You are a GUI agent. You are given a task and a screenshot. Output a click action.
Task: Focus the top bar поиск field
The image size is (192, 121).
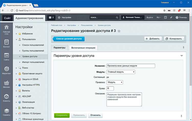(x=103, y=17)
